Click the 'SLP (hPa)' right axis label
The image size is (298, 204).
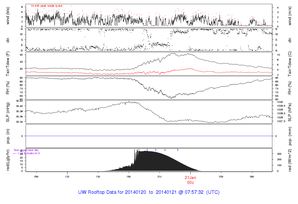(x=290, y=112)
